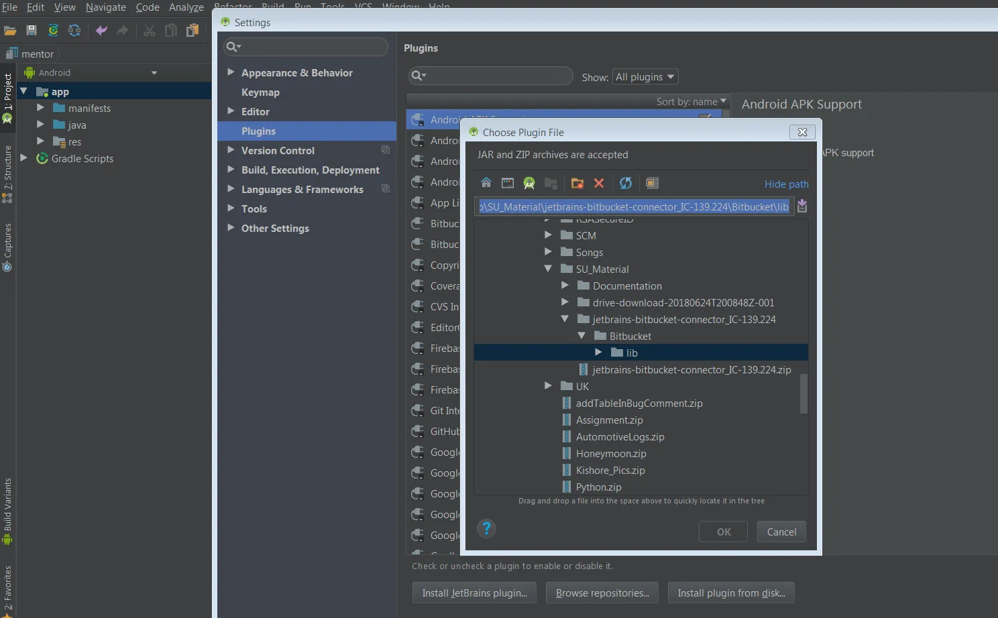Click the Paste clipboard icon
The width and height of the screenshot is (998, 618).
tap(192, 30)
